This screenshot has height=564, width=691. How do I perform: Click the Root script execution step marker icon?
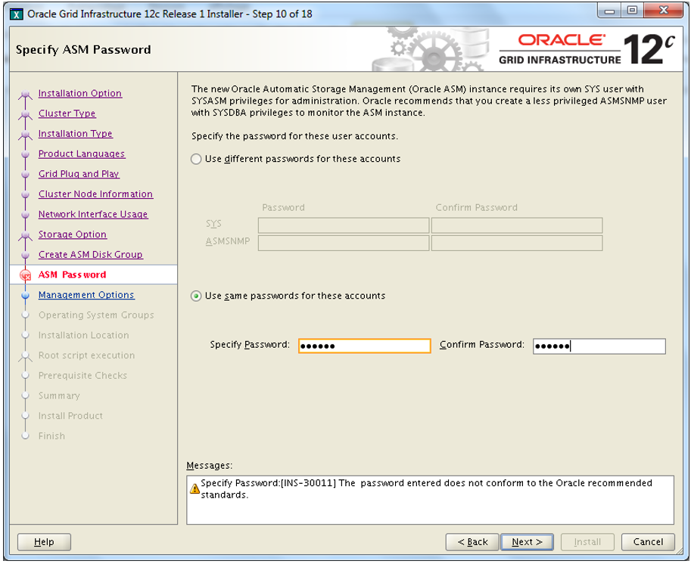point(26,357)
